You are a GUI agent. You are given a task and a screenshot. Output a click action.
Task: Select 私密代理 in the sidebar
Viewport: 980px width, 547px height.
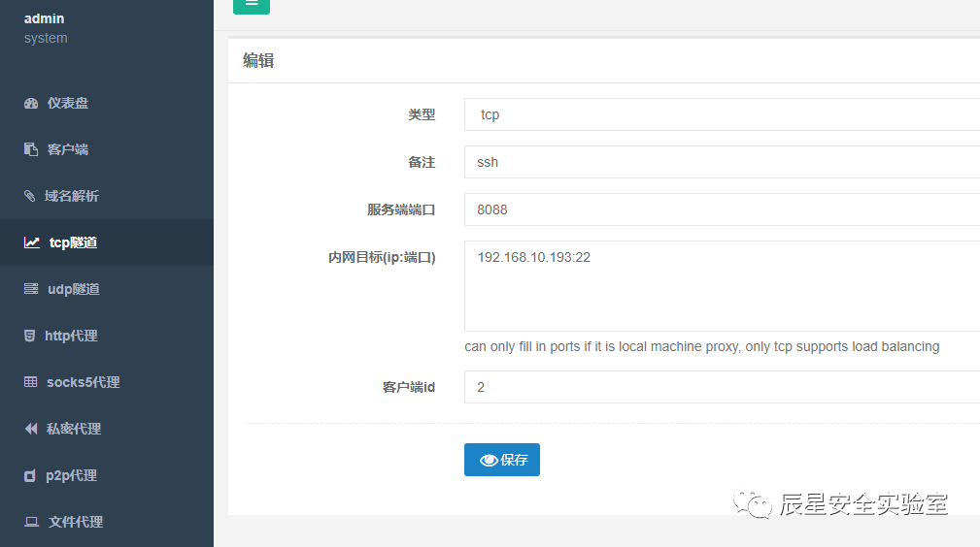point(107,429)
